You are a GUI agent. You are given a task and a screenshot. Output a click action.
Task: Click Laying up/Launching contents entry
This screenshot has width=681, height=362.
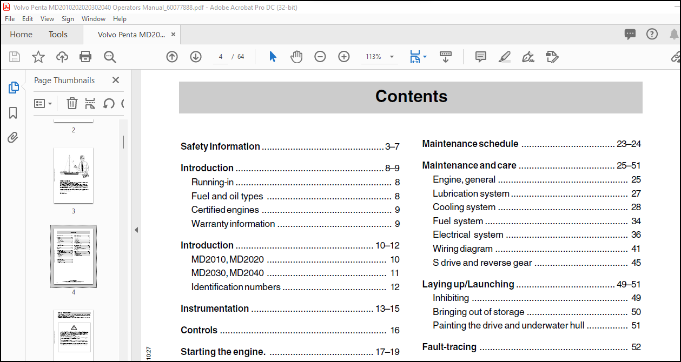532,284
